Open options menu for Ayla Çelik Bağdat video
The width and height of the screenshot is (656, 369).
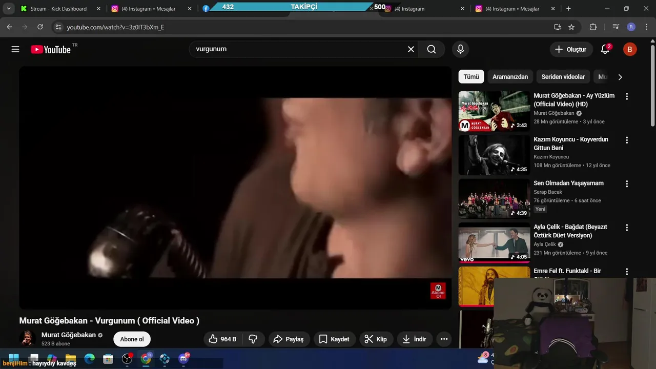pos(626,228)
